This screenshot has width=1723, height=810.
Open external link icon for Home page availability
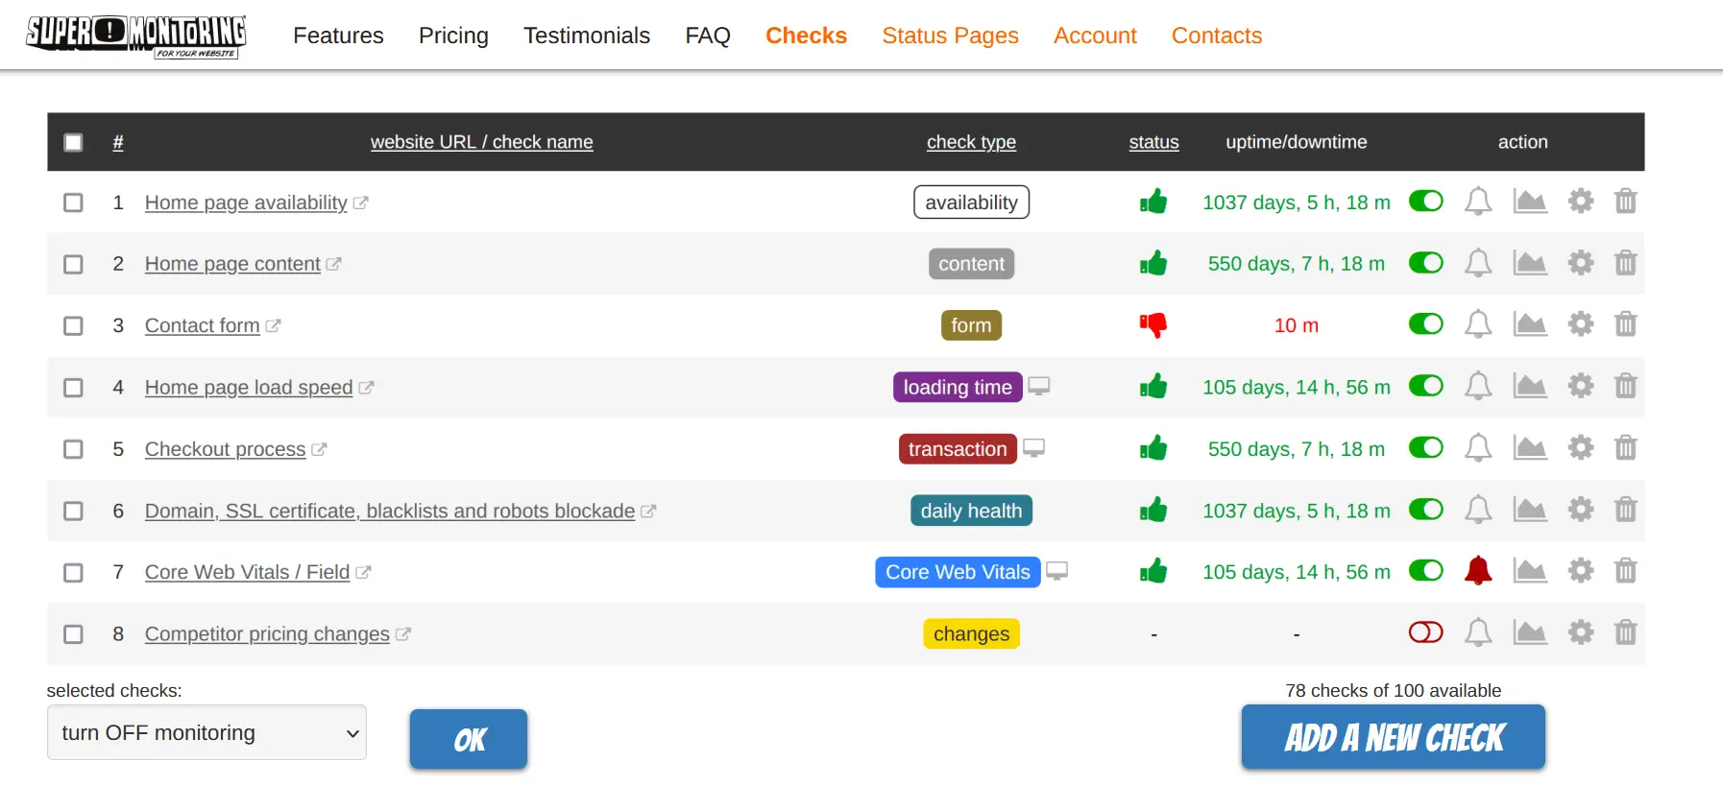[361, 202]
